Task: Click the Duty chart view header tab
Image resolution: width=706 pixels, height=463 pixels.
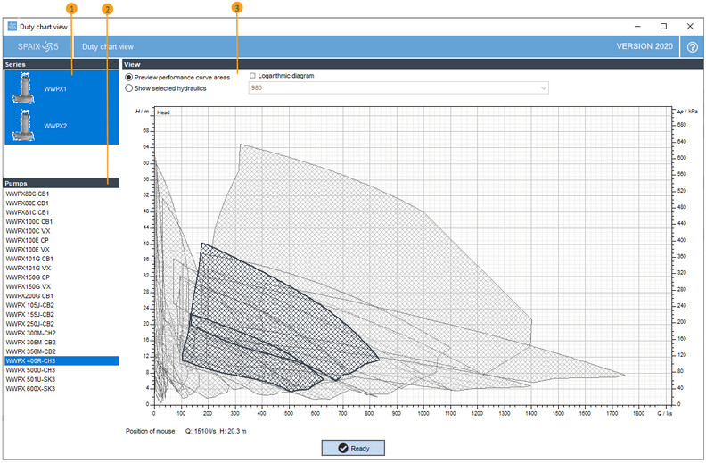Action: click(108, 47)
